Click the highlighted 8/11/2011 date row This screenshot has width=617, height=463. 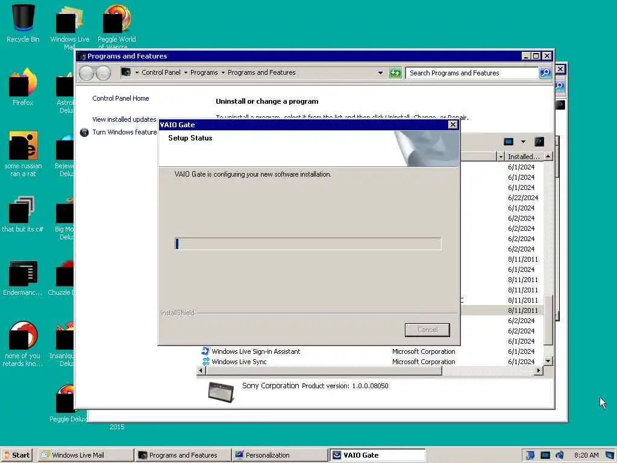click(523, 310)
